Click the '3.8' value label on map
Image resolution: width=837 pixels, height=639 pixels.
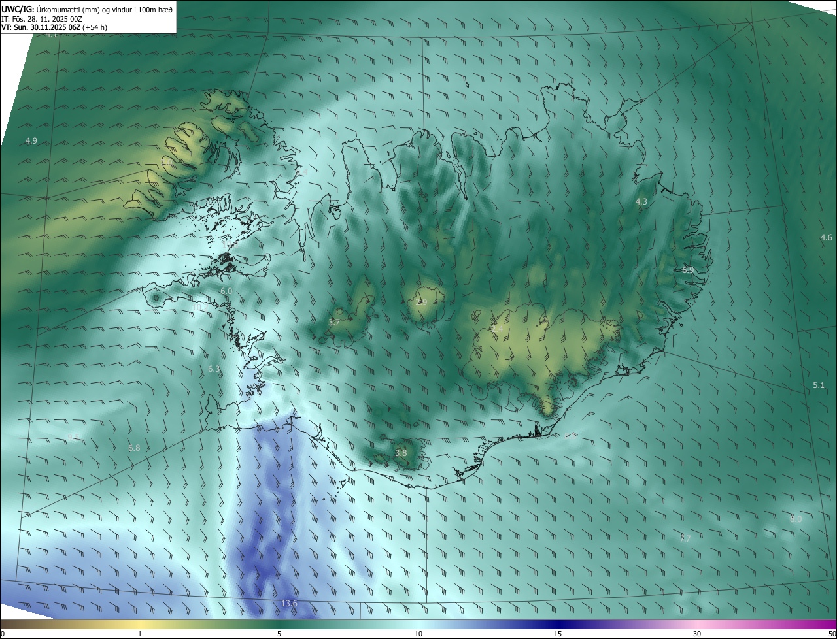pyautogui.click(x=401, y=453)
